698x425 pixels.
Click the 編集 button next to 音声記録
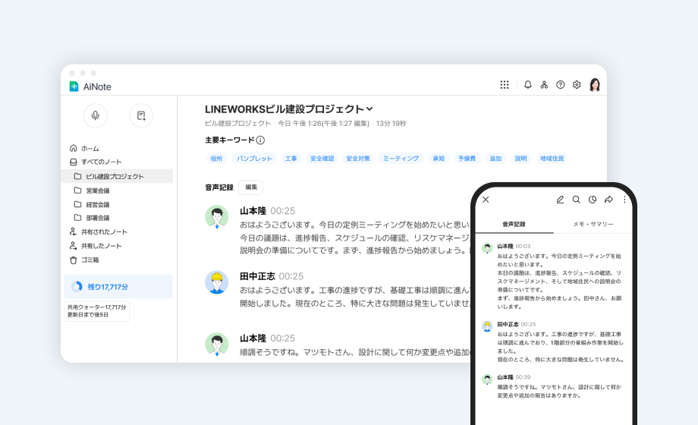[x=251, y=187]
